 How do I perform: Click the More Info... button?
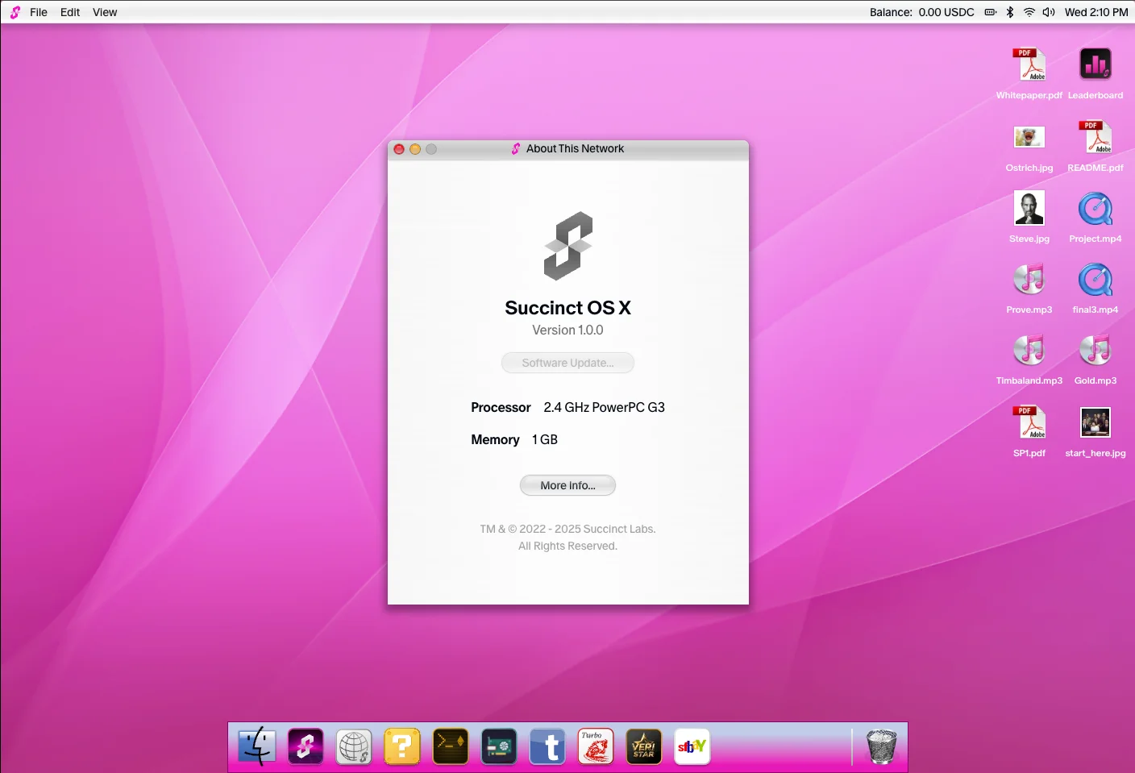pyautogui.click(x=567, y=485)
